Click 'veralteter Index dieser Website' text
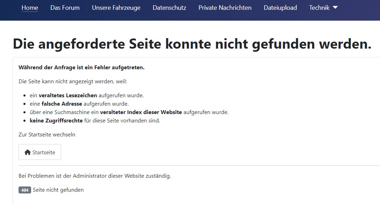 141,112
